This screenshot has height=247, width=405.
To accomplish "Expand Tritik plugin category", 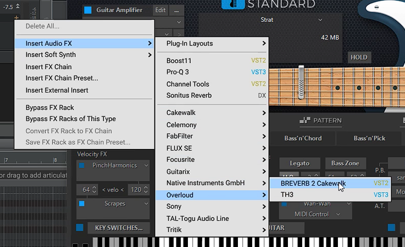I will tap(212, 230).
